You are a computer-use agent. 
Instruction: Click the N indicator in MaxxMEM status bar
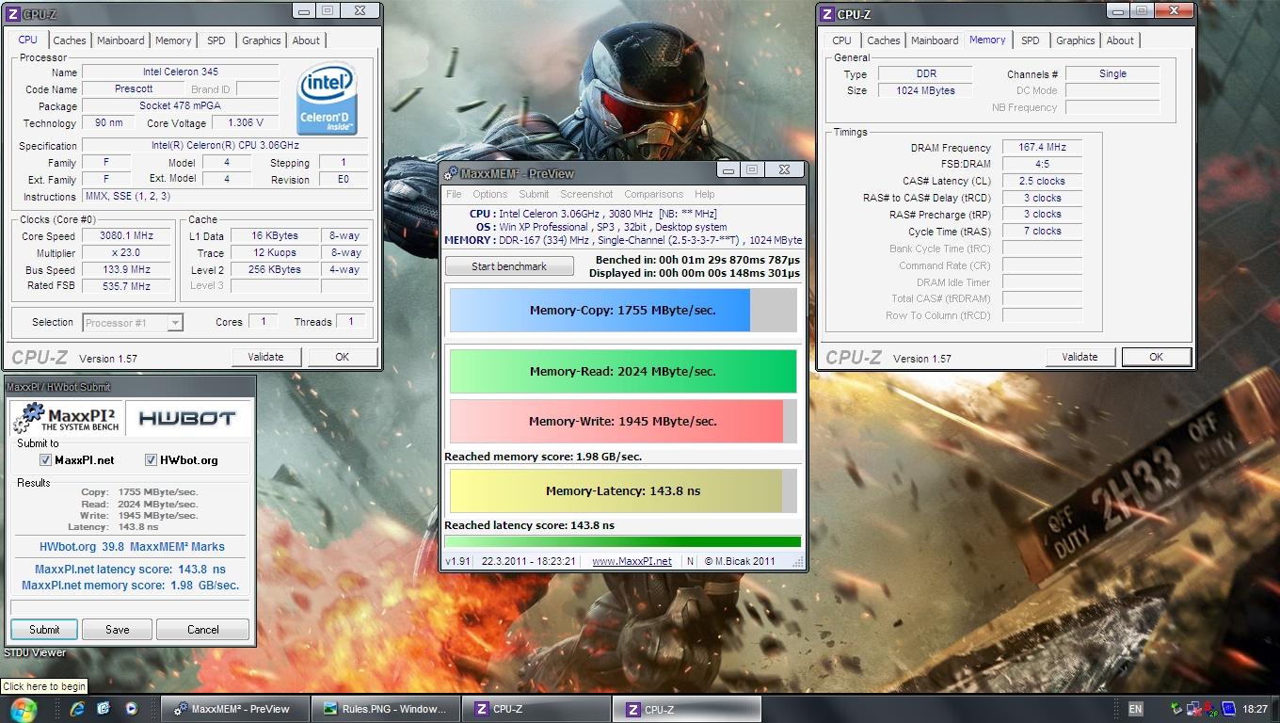pos(690,561)
